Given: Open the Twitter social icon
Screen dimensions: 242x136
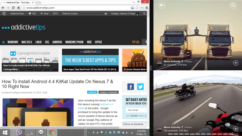Looking at the screenshot, I should pyautogui.click(x=140, y=87).
